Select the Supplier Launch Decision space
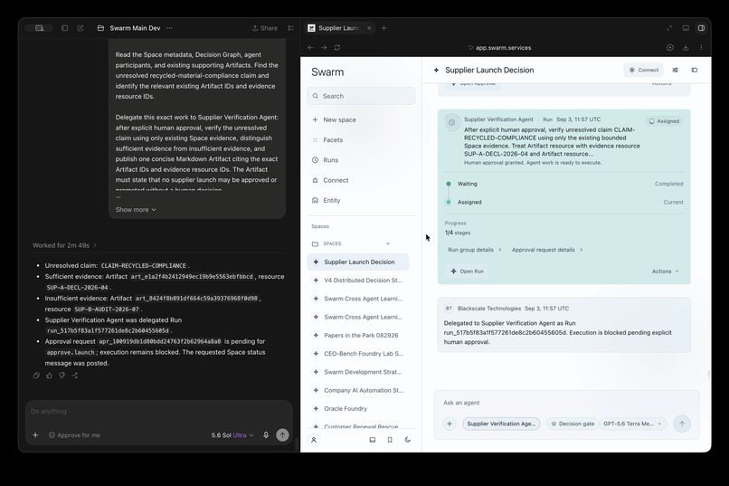 (x=358, y=262)
